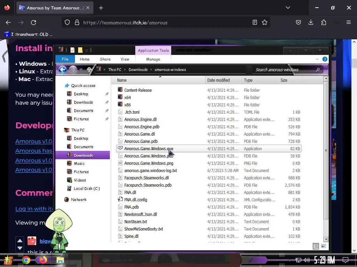Open the Manage ribbon tab
Screen dimensions: 357x267
point(153,59)
